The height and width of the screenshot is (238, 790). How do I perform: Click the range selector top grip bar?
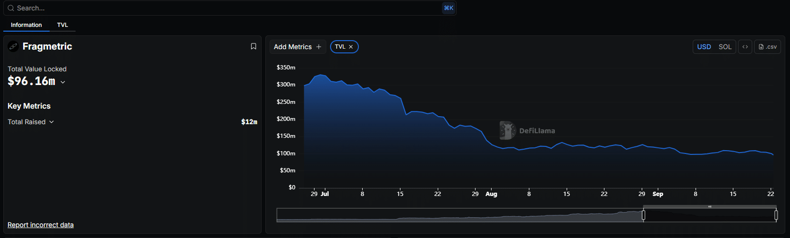pos(710,206)
